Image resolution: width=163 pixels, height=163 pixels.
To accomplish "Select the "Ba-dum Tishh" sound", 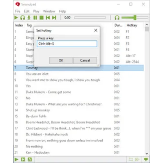I will 79,116.
